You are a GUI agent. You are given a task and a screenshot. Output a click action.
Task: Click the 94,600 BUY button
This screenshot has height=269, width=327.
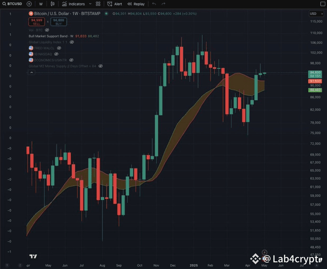pyautogui.click(x=58, y=22)
